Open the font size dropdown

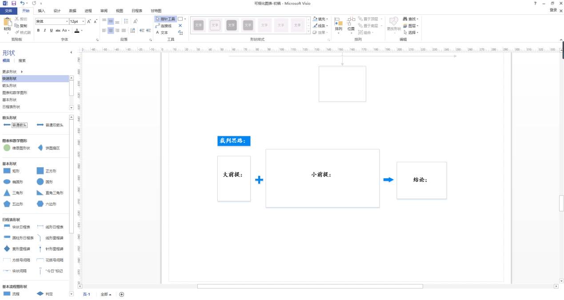click(83, 20)
